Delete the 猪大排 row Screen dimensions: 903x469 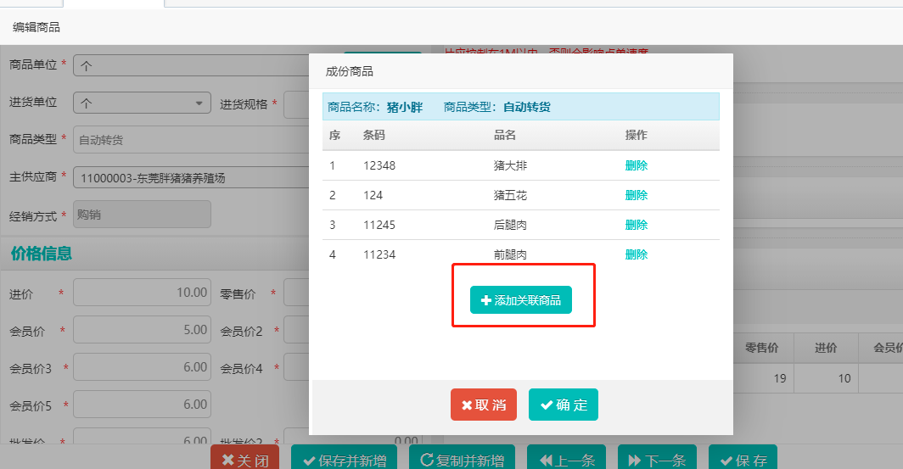(x=636, y=165)
